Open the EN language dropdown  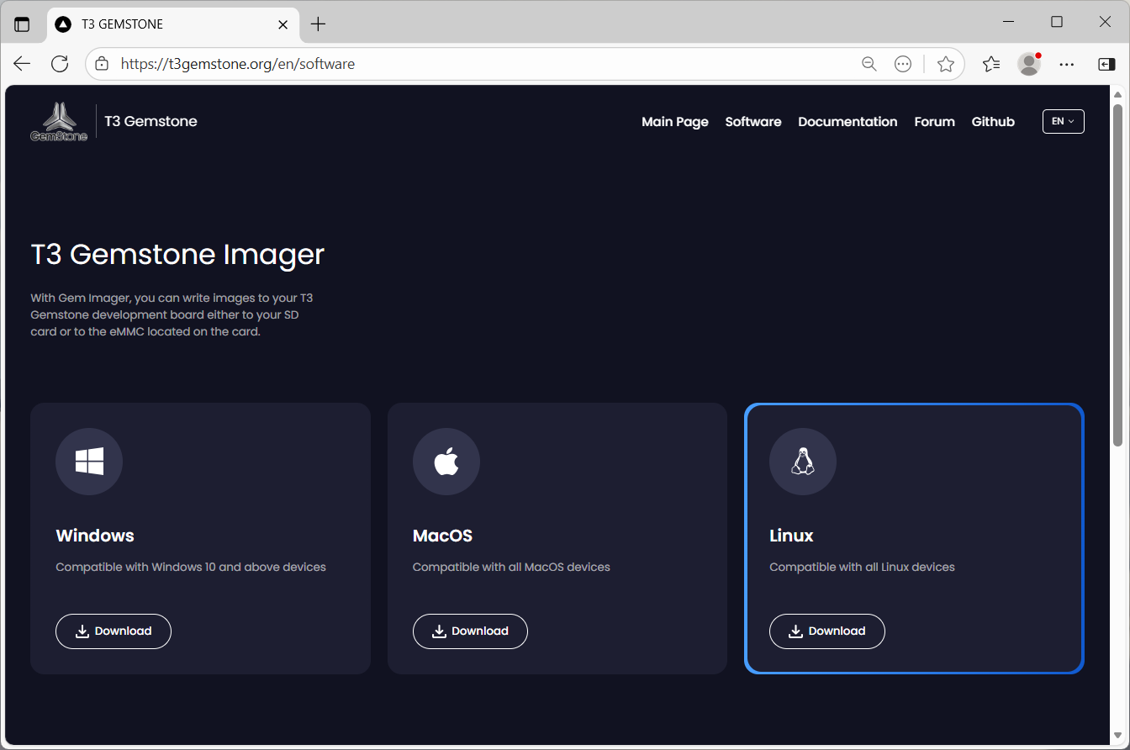[1063, 121]
